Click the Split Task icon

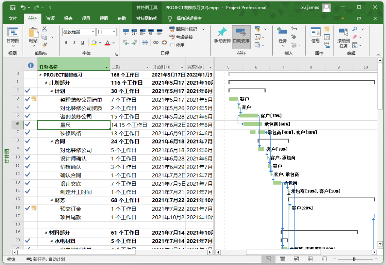click(145, 43)
